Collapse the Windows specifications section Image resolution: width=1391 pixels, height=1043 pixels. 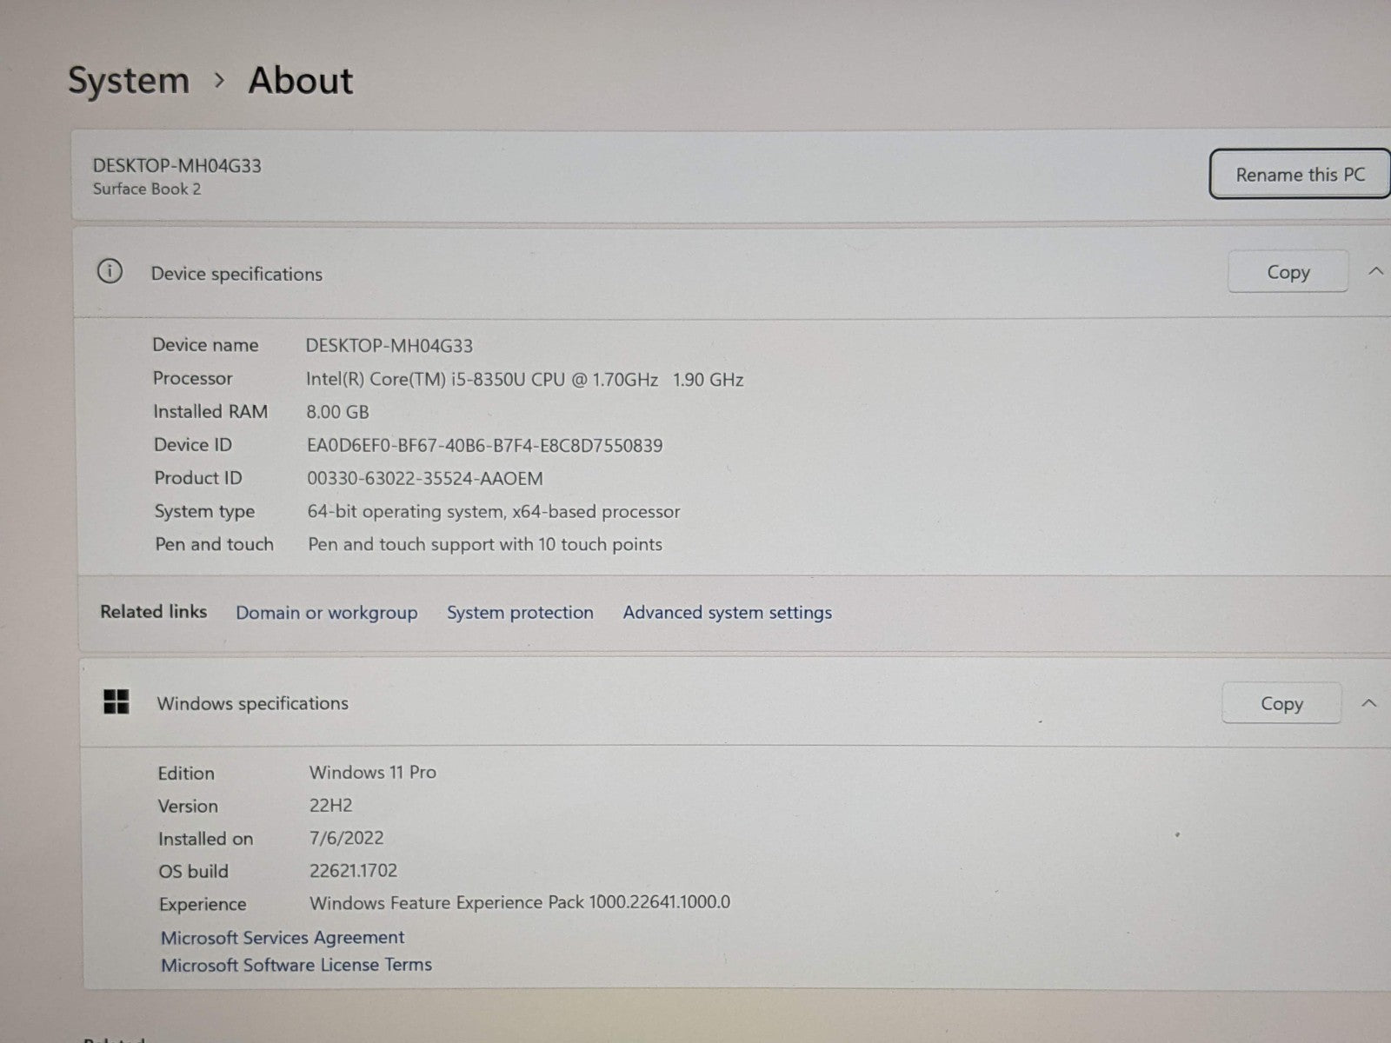tap(1369, 702)
